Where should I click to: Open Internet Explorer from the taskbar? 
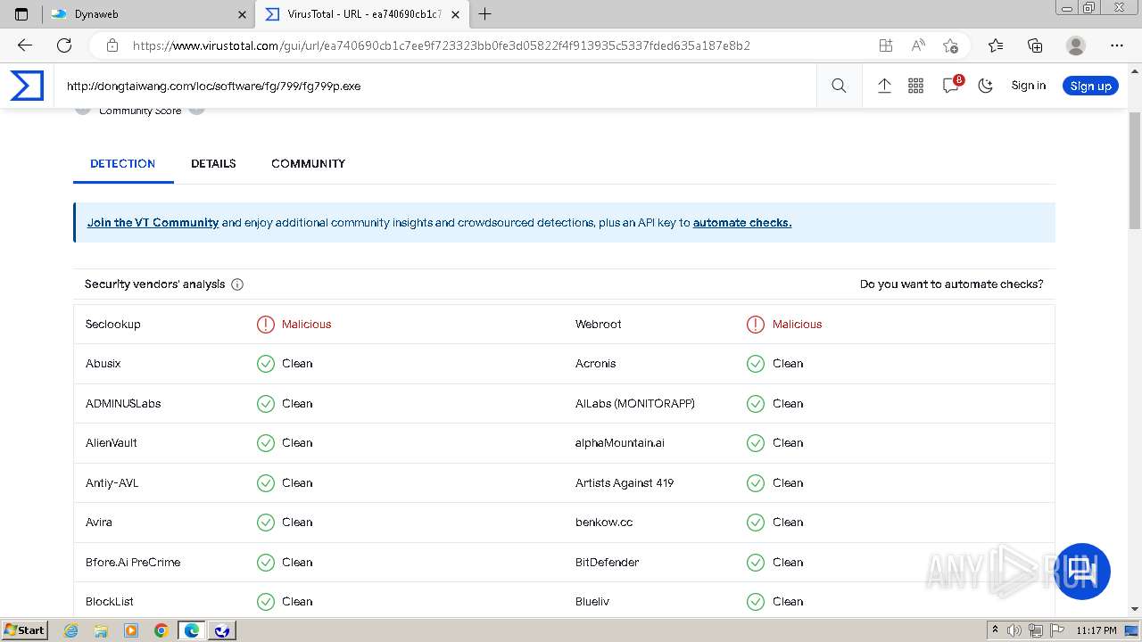pos(71,630)
